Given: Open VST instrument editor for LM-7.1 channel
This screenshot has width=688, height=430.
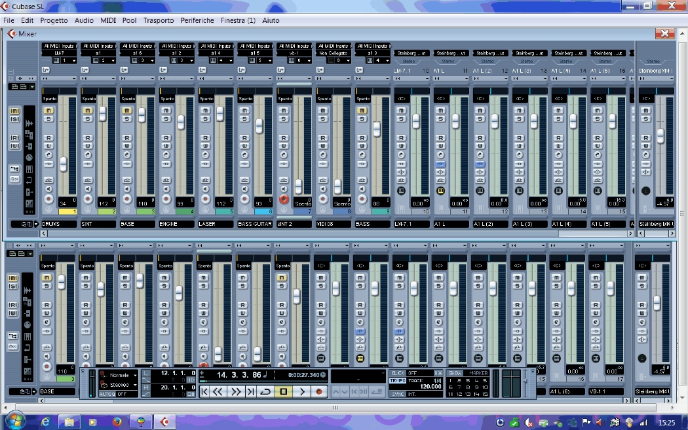Looking at the screenshot, I should pyautogui.click(x=402, y=190).
